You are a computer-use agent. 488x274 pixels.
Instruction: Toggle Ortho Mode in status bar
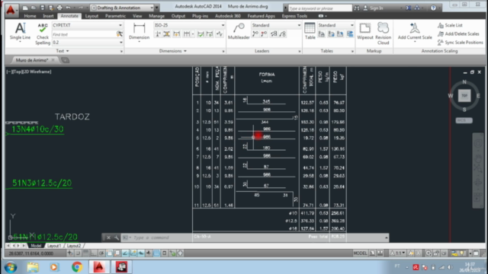(94, 253)
